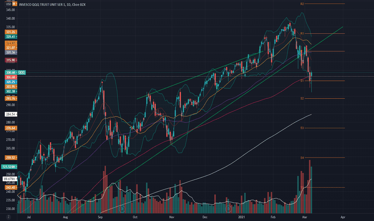Click the Mar label on time axis
374x221 pixels.
(x=304, y=217)
